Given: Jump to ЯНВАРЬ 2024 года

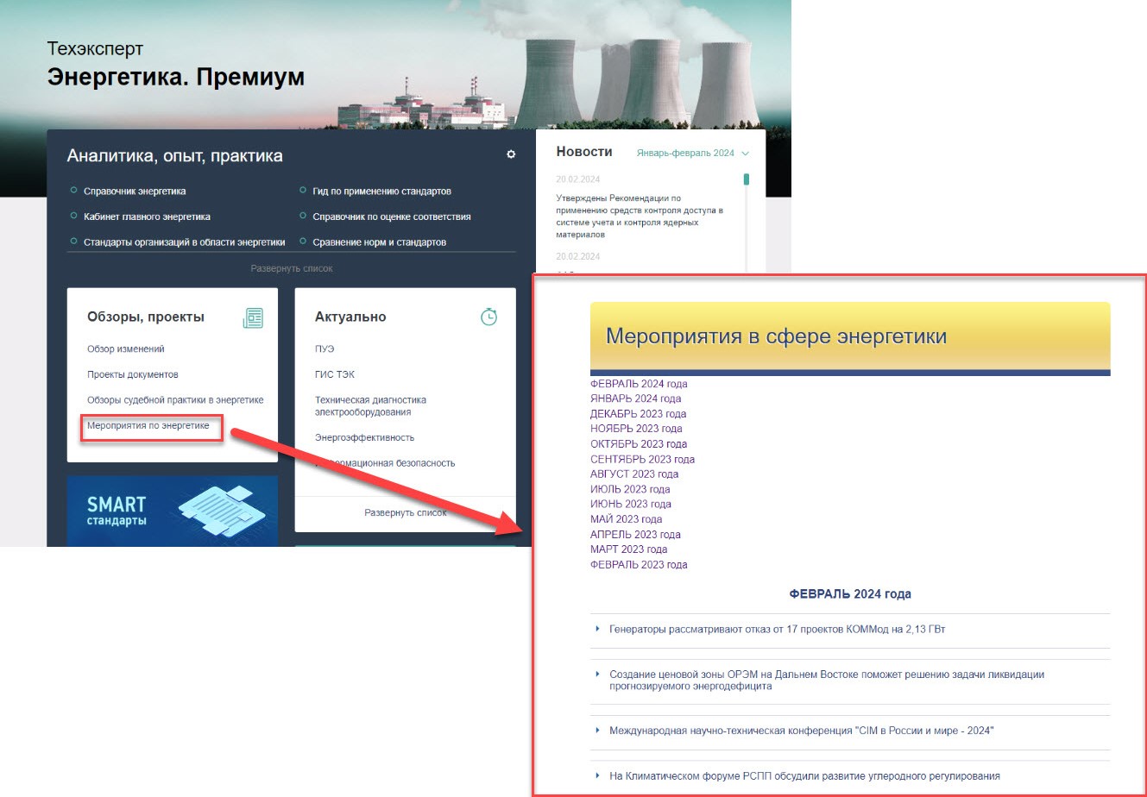Looking at the screenshot, I should click(x=635, y=398).
